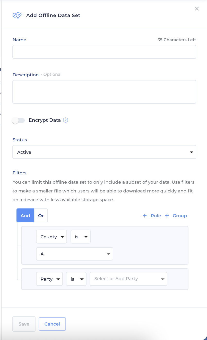
Task: Open the County field selector
Action: (51, 236)
